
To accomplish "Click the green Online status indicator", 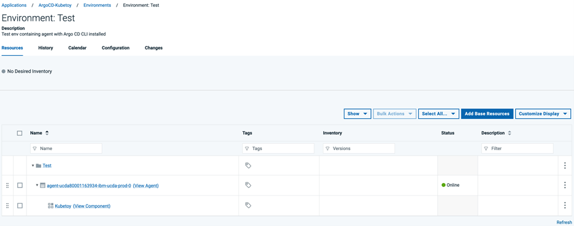I will 443,185.
